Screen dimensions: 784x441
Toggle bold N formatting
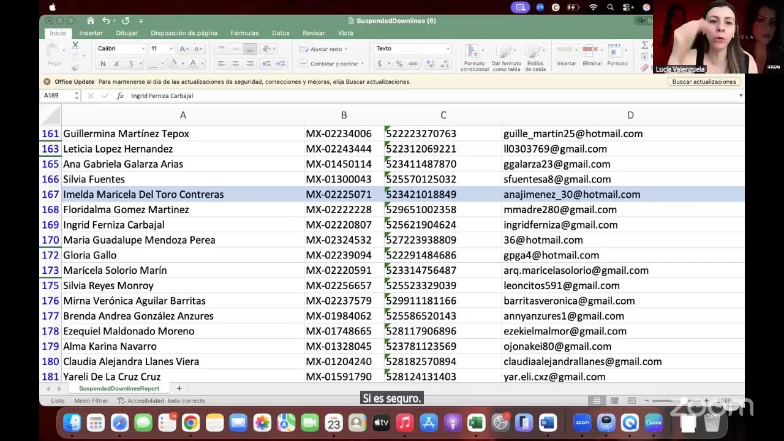tap(103, 64)
